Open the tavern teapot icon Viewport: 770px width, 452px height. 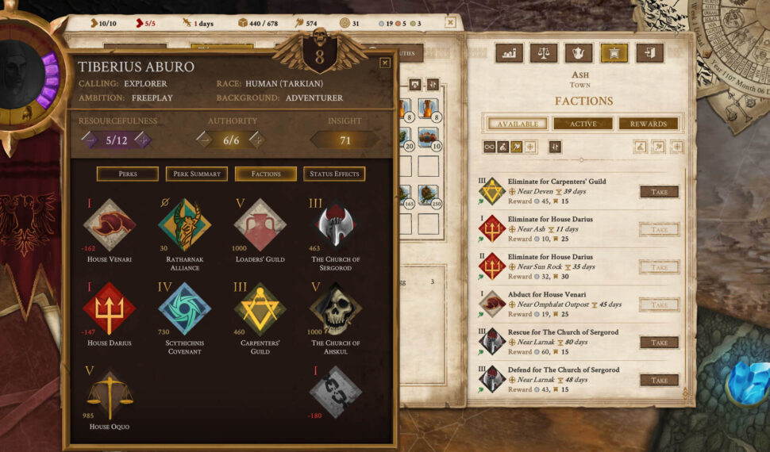pos(579,53)
